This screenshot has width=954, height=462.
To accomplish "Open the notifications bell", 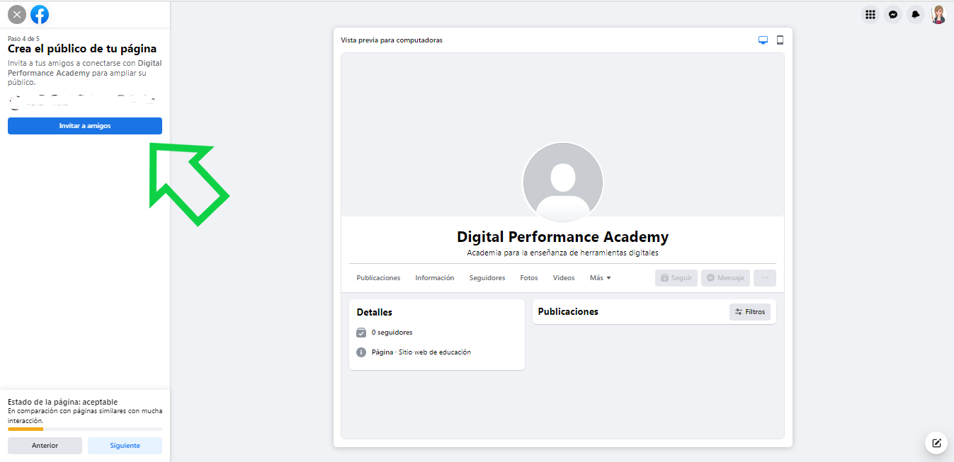I will 916,14.
